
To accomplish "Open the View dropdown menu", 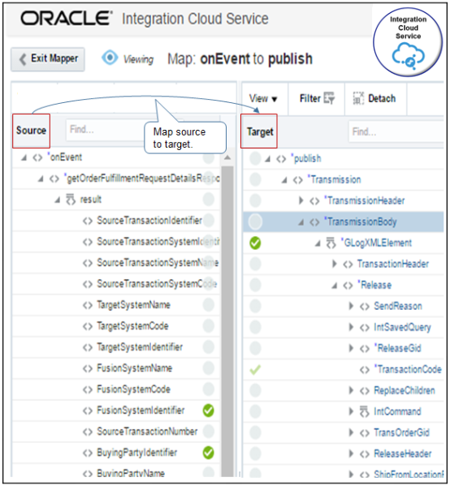I will 263,99.
